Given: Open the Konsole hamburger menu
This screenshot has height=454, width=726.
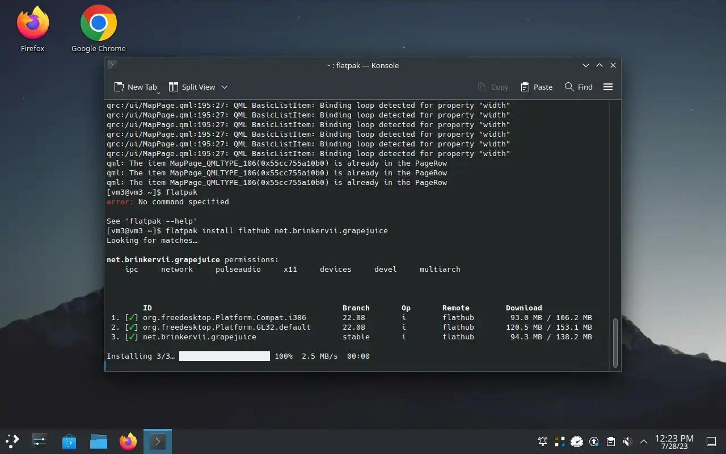Looking at the screenshot, I should tap(608, 87).
